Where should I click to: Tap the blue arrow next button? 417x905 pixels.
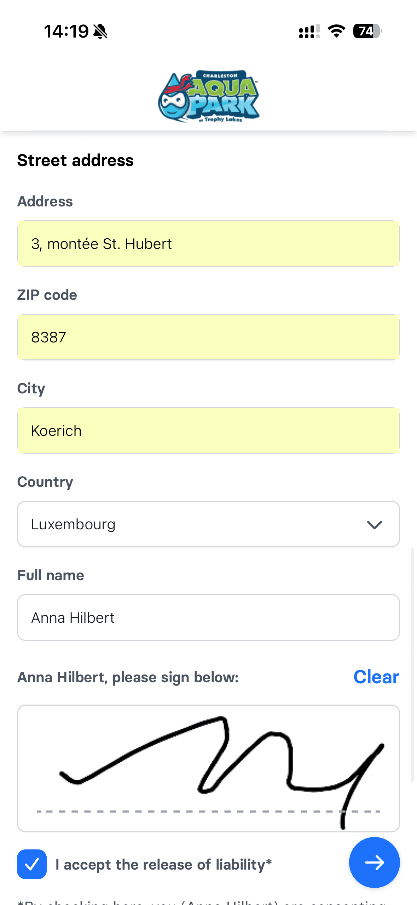pos(374,862)
